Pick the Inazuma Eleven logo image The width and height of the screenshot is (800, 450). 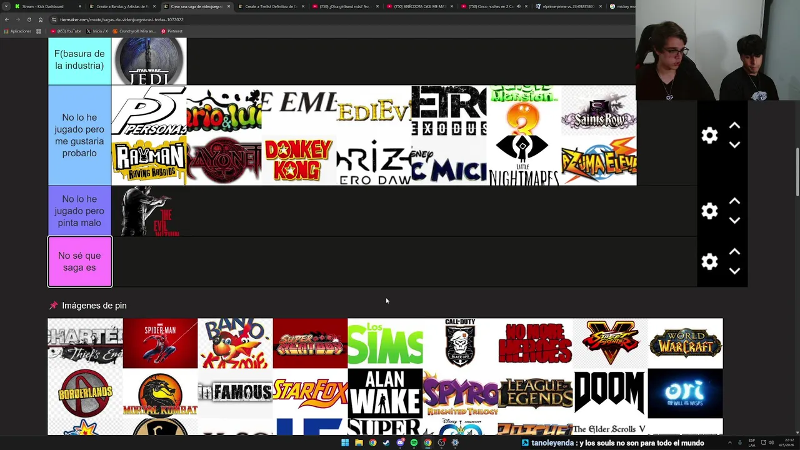pyautogui.click(x=599, y=161)
